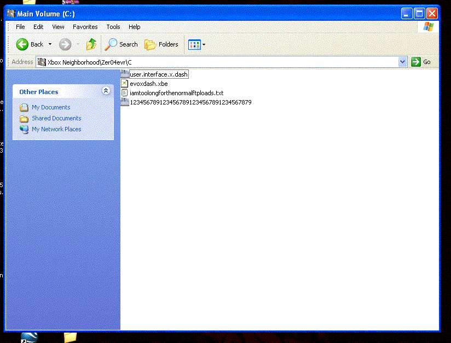The width and height of the screenshot is (451, 343).
Task: Click the Xbox icon in address bar
Action: (42, 62)
